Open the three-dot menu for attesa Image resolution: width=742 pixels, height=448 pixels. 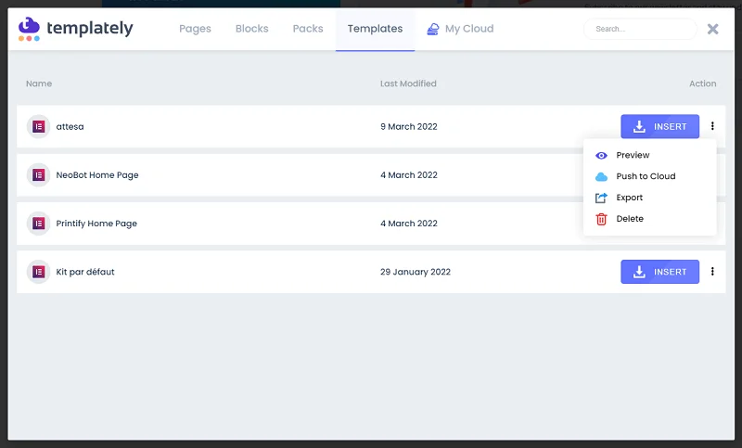point(712,126)
